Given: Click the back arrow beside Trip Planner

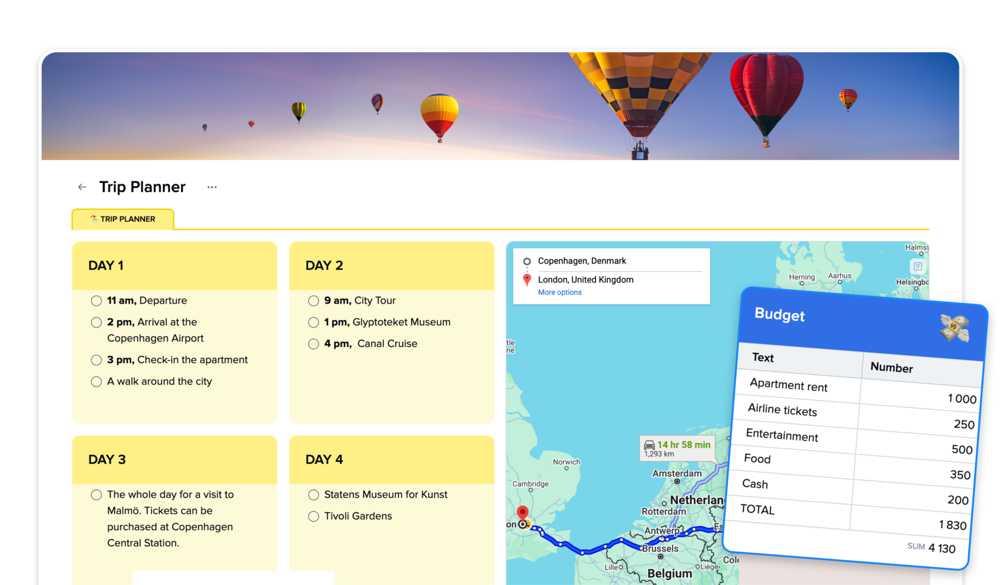Looking at the screenshot, I should (x=82, y=187).
